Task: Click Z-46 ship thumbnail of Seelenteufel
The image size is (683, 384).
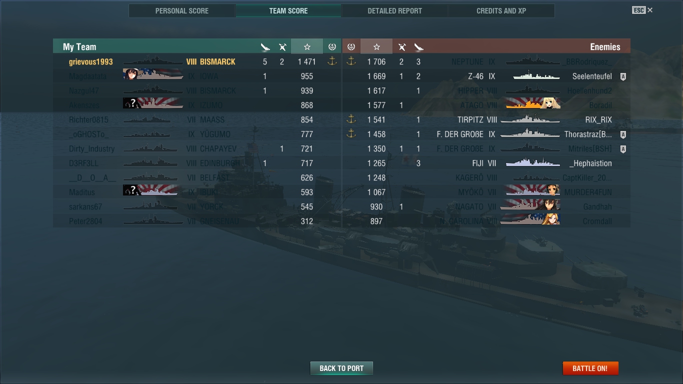Action: pyautogui.click(x=536, y=76)
